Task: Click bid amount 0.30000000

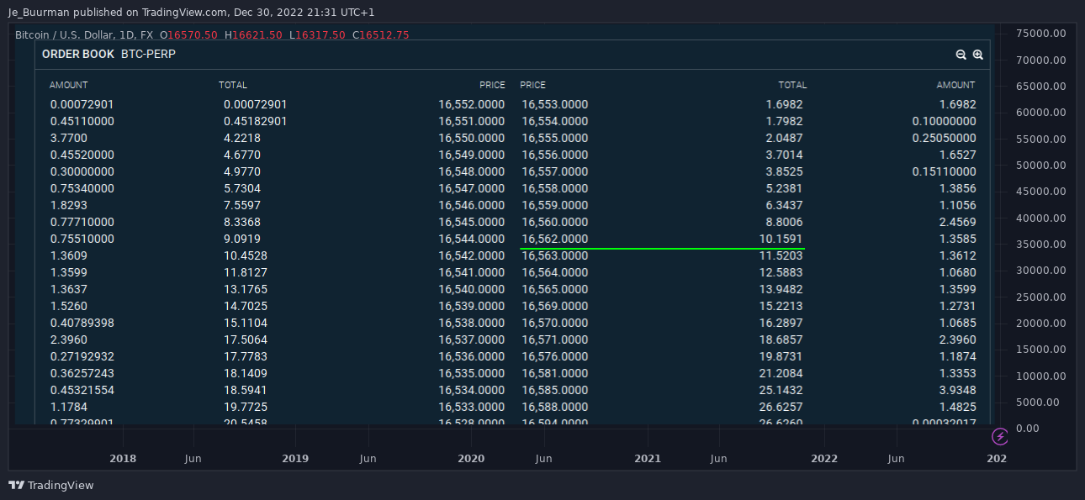Action: [82, 171]
